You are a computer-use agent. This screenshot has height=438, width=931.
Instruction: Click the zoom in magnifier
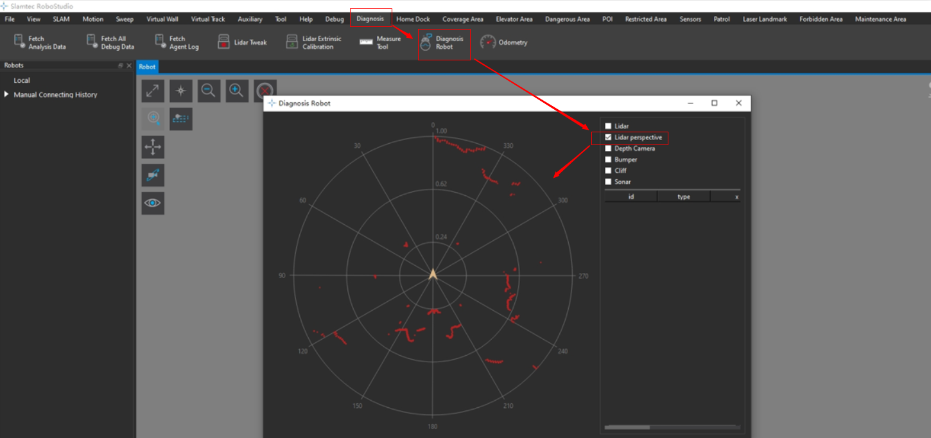(237, 91)
